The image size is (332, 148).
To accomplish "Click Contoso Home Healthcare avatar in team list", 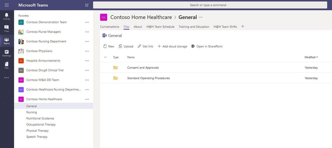I will 21,99.
